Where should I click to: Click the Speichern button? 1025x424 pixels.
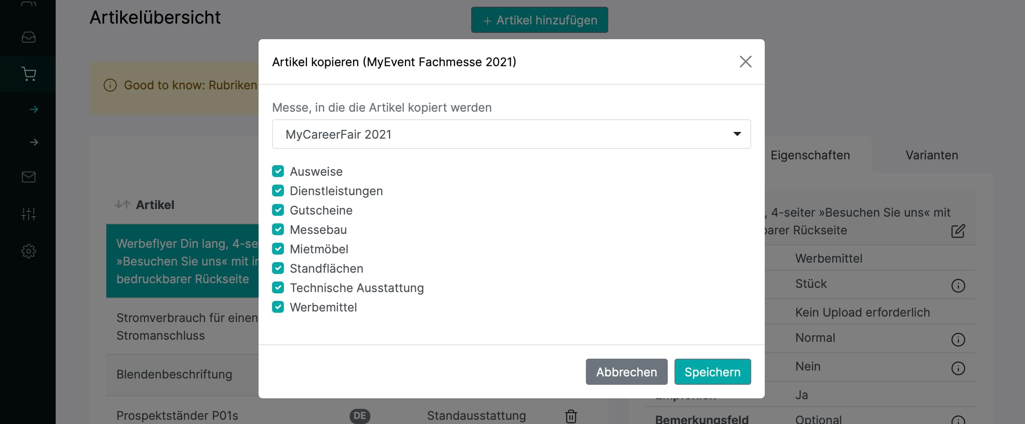click(712, 372)
